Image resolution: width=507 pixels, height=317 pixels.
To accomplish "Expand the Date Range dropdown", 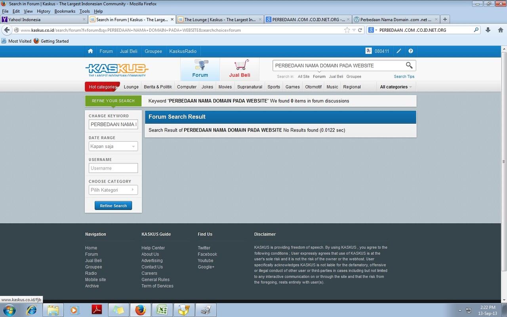I will point(113,146).
